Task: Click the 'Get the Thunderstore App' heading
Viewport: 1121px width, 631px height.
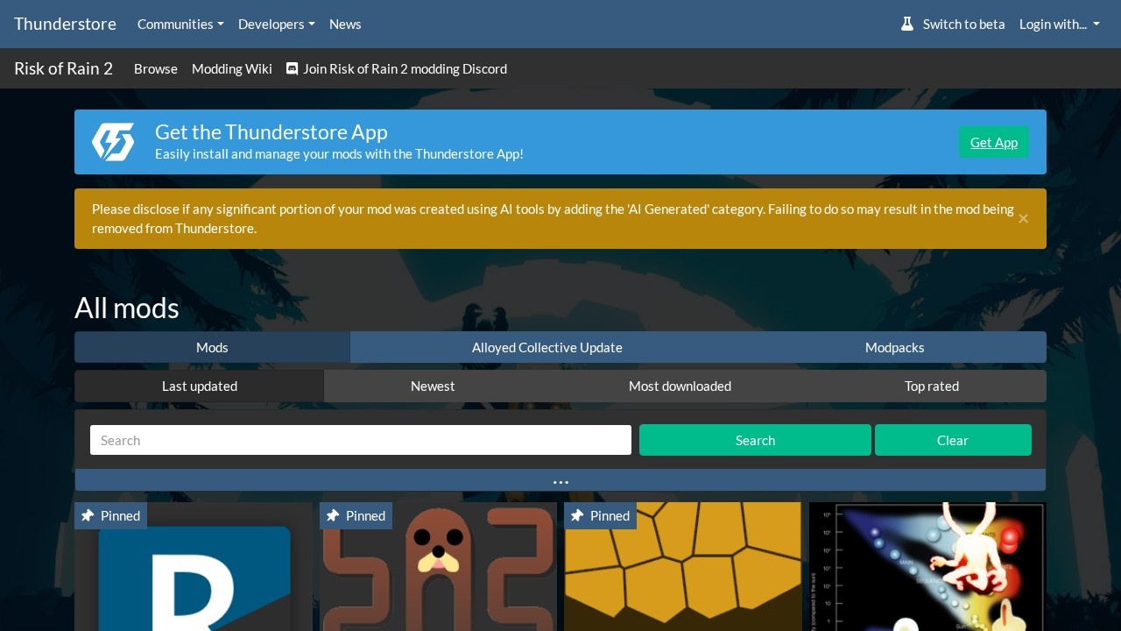Action: (271, 131)
